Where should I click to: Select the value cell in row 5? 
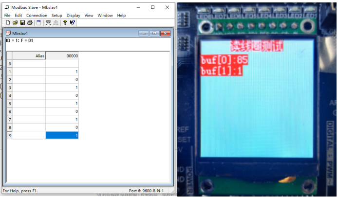click(x=62, y=103)
